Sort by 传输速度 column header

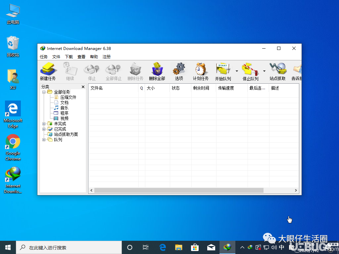[232, 88]
